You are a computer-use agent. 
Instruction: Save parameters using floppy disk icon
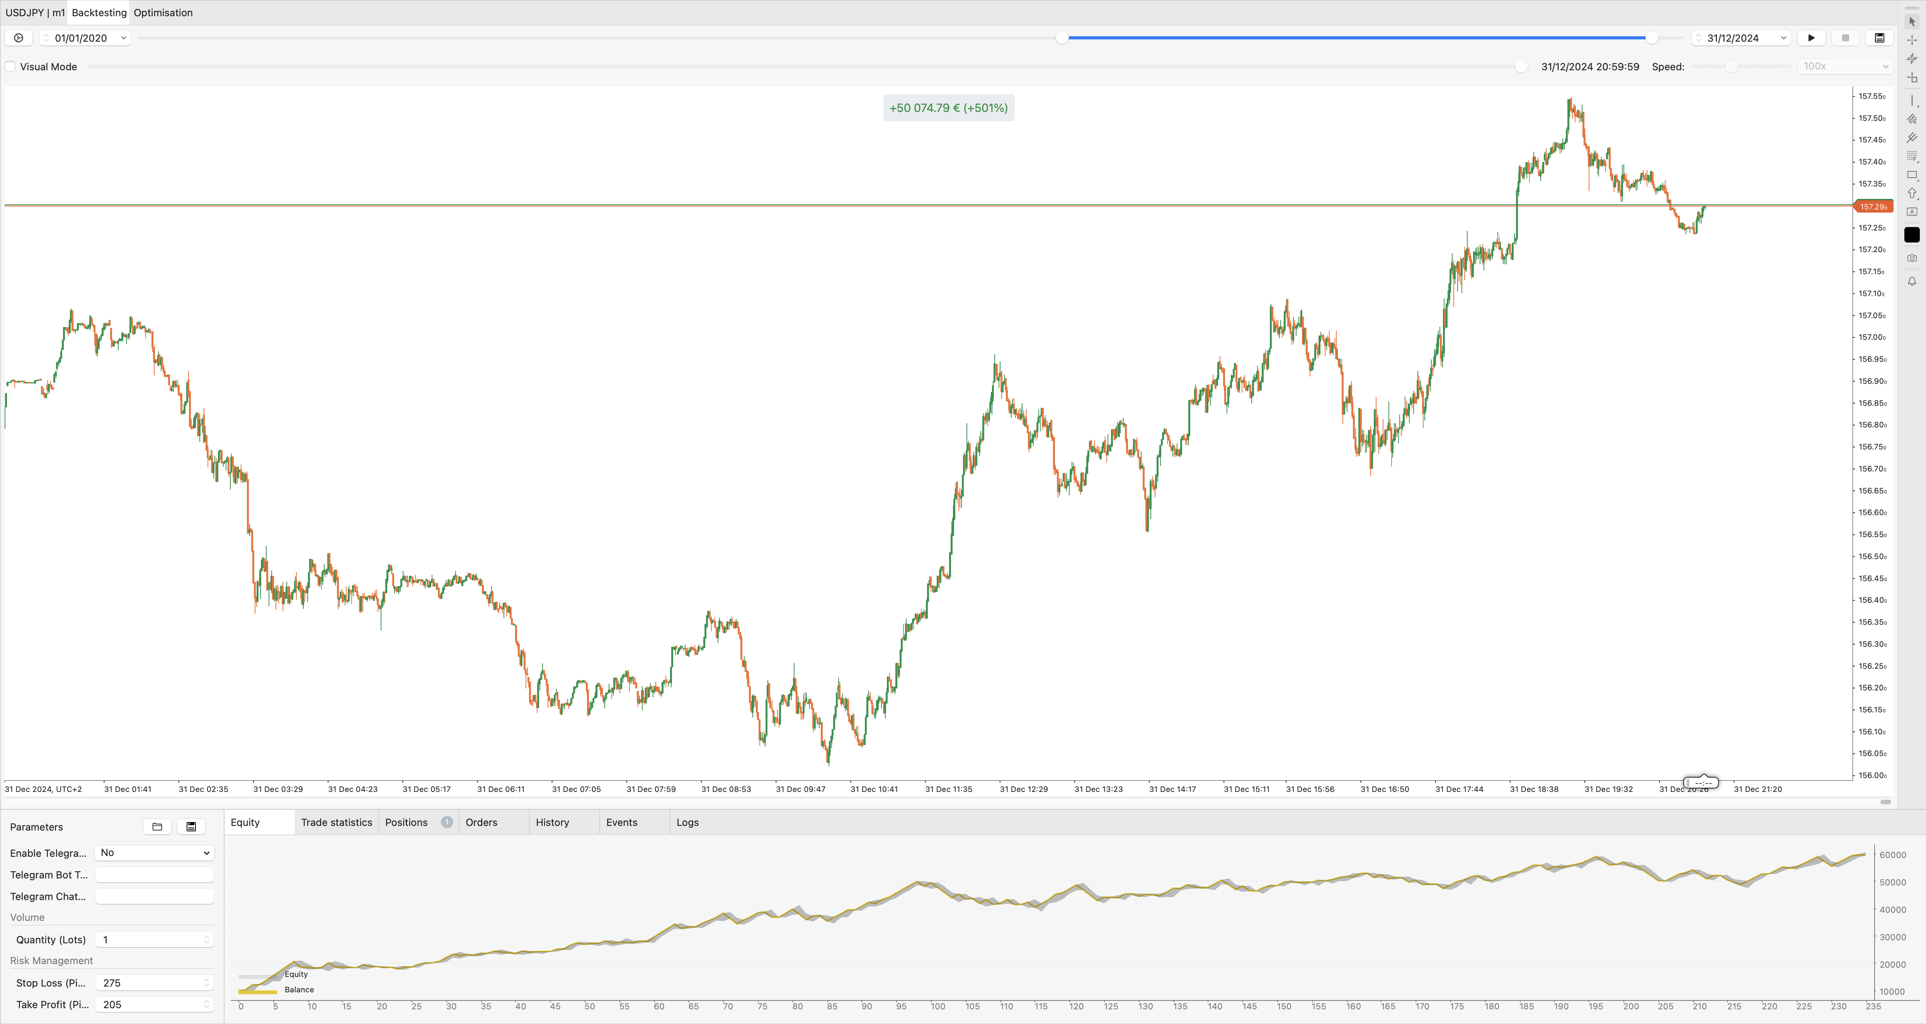click(x=191, y=827)
